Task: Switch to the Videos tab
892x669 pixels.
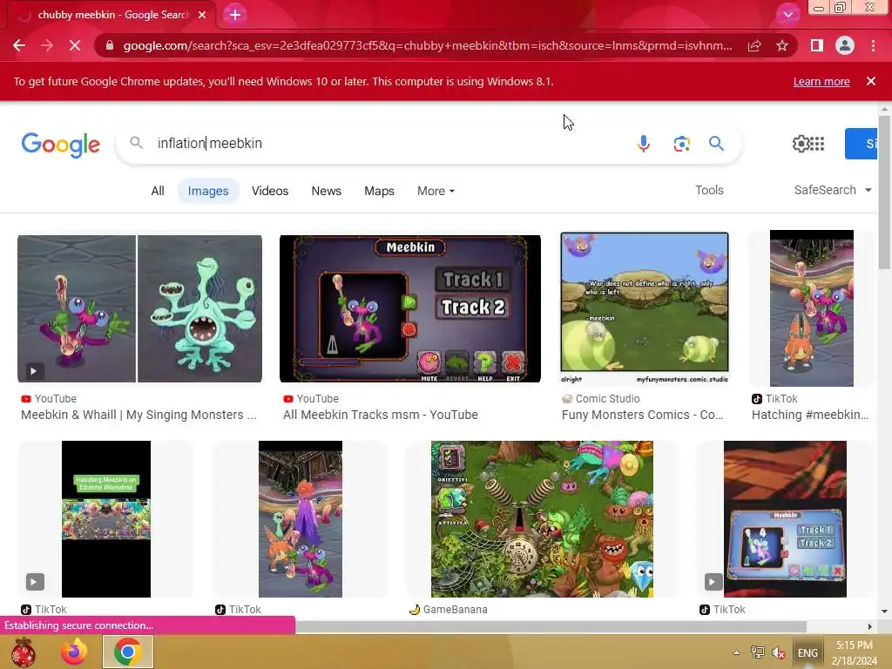Action: click(270, 191)
